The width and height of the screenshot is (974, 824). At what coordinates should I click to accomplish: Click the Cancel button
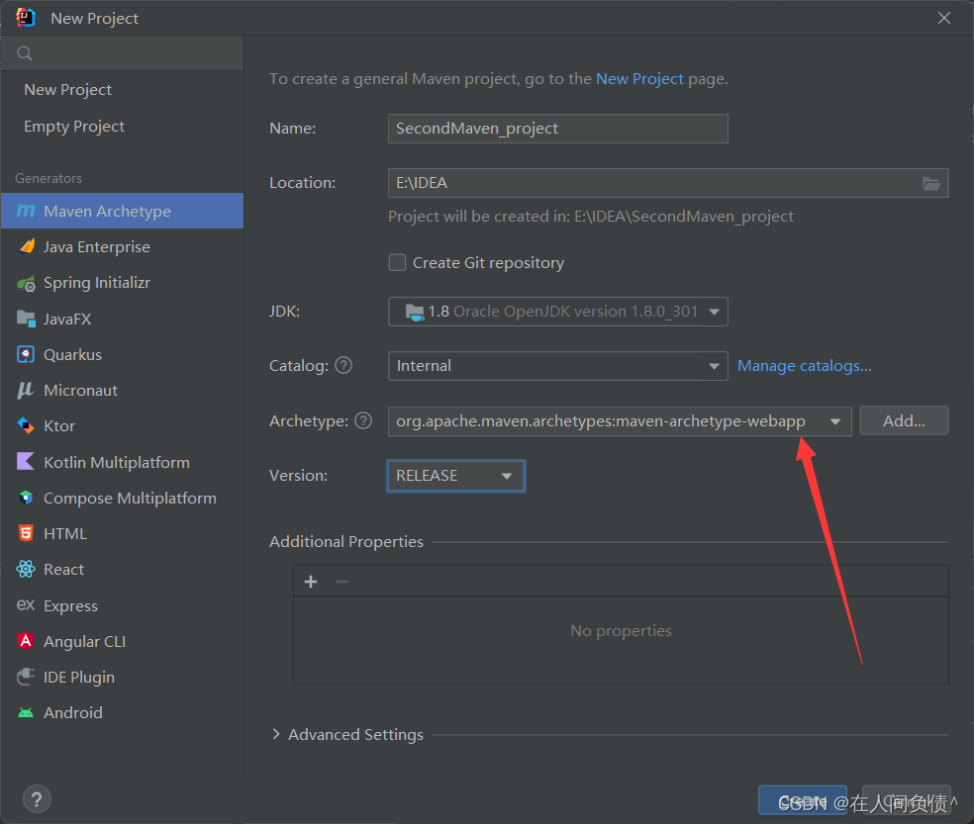click(907, 801)
